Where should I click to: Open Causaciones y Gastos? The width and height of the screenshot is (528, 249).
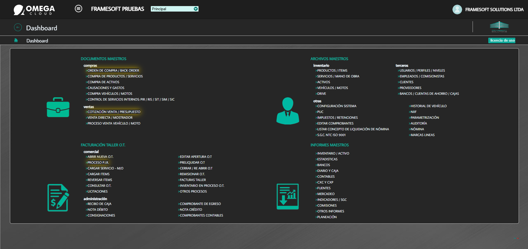point(106,88)
